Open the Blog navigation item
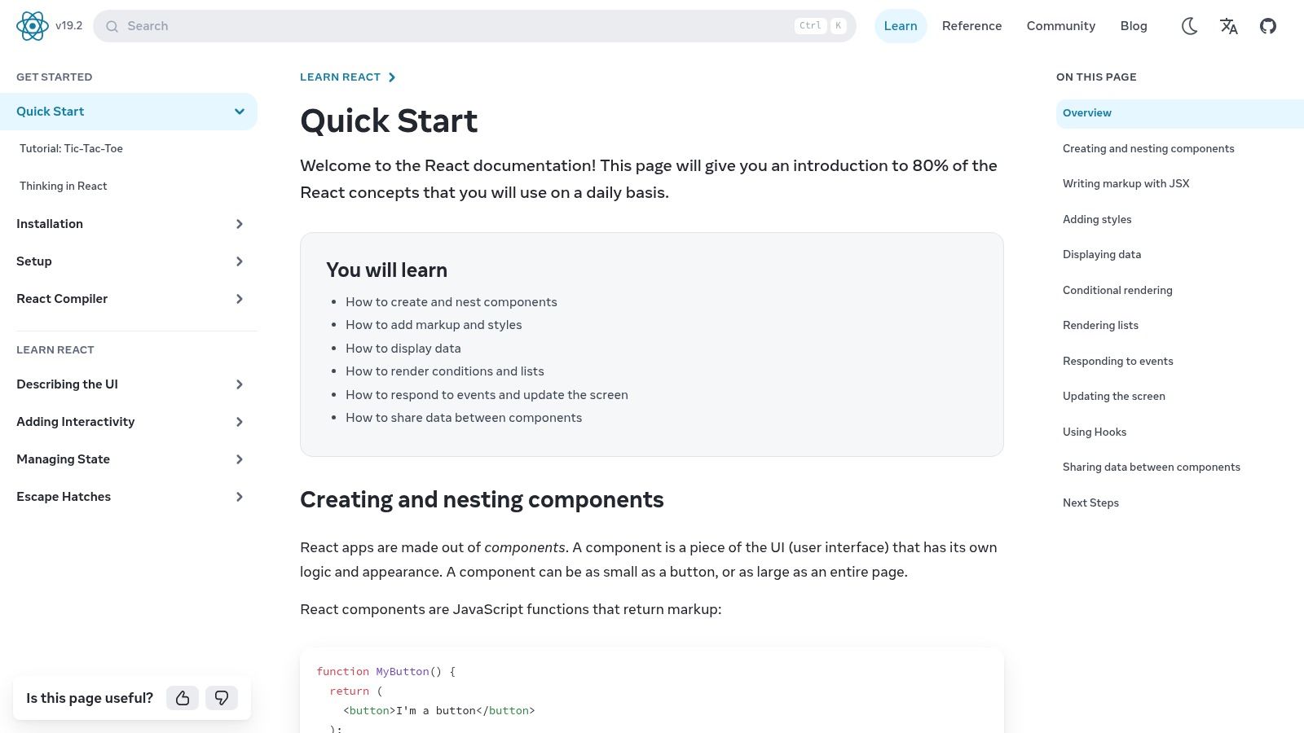The image size is (1304, 733). (x=1134, y=26)
